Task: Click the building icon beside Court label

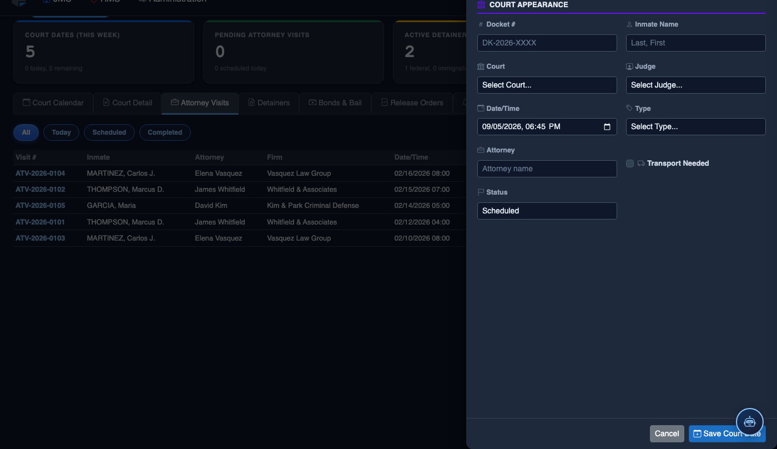Action: [x=481, y=67]
